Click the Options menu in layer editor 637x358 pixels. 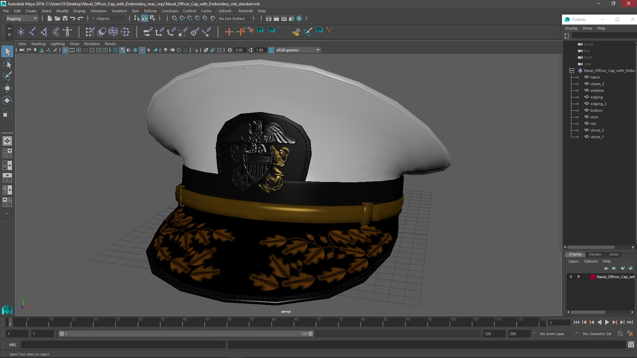tap(591, 261)
